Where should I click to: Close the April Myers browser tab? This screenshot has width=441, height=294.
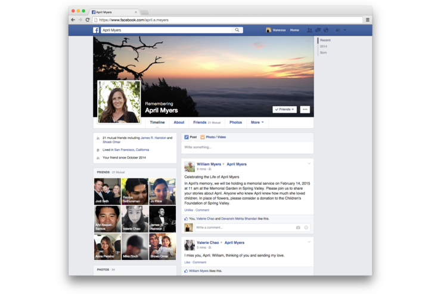136,12
